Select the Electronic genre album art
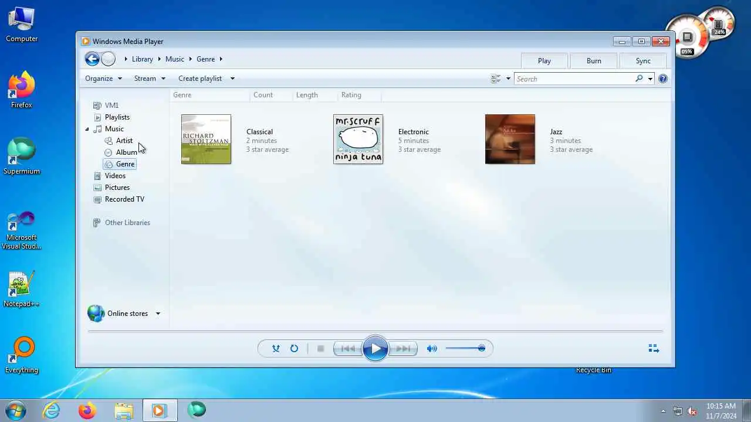Screen dimensions: 751x422 tap(358, 139)
